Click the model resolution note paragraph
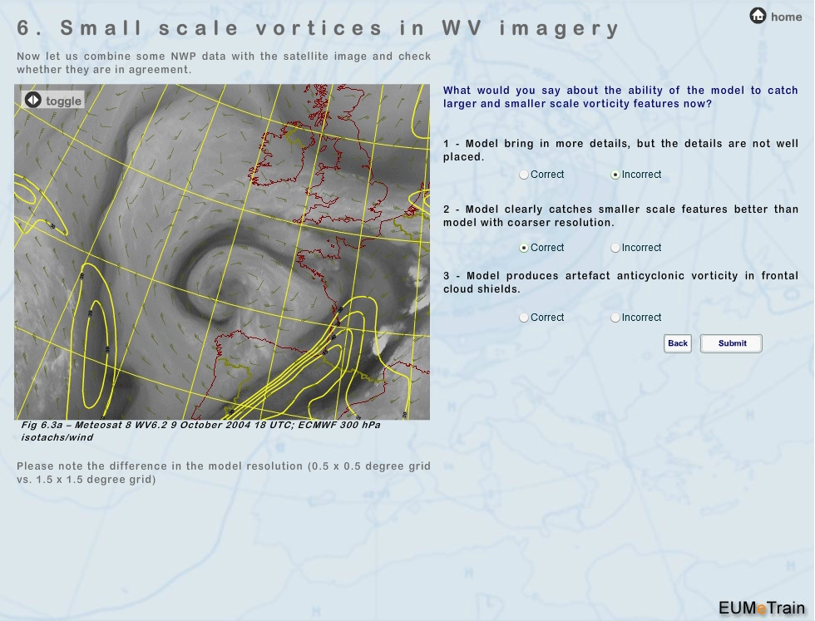Screen dimensions: 815x621 tap(224, 472)
